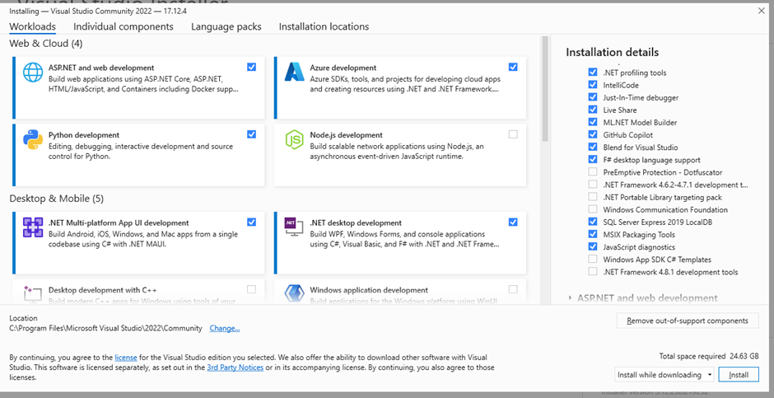Uncheck Live Share component

coord(593,110)
